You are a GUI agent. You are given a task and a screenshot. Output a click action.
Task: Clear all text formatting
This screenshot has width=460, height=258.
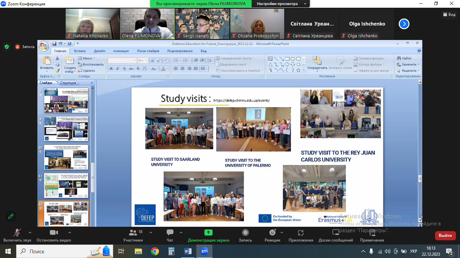click(166, 60)
